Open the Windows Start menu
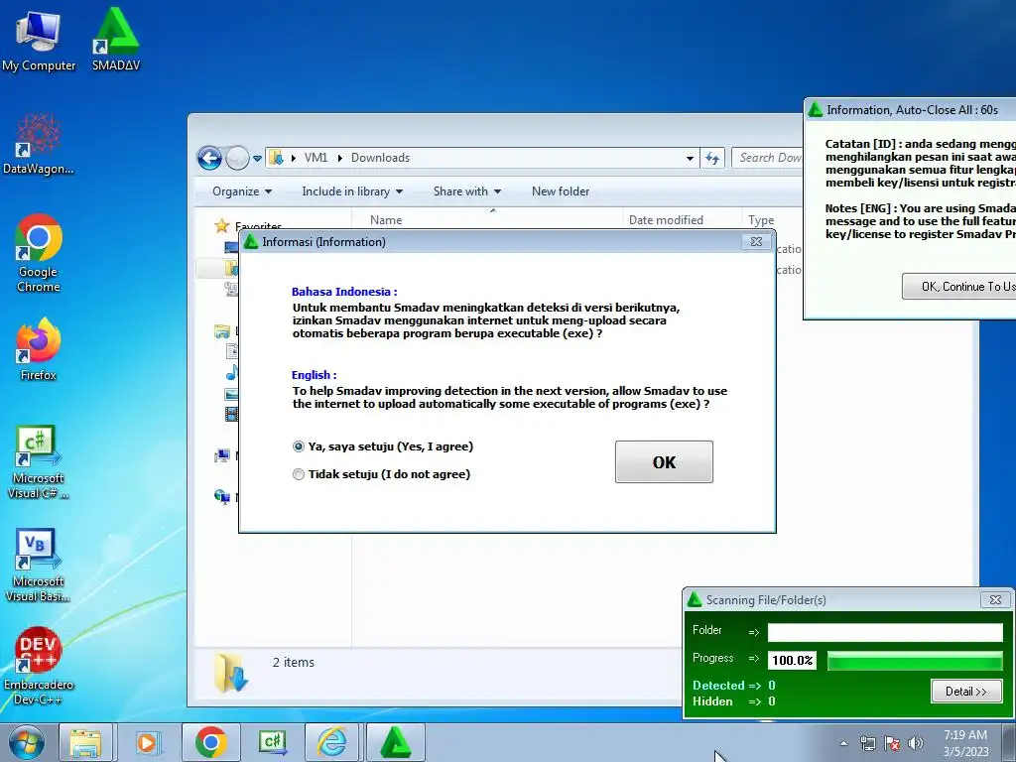This screenshot has width=1016, height=762. click(x=26, y=742)
